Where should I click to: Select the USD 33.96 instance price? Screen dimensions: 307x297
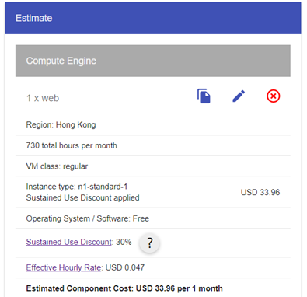[260, 192]
